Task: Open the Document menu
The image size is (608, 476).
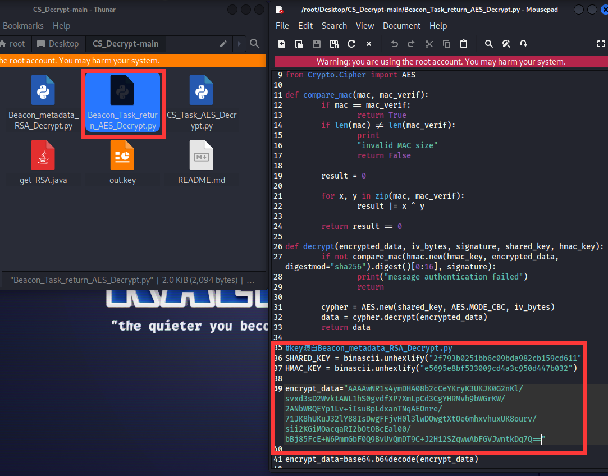Action: (x=401, y=26)
